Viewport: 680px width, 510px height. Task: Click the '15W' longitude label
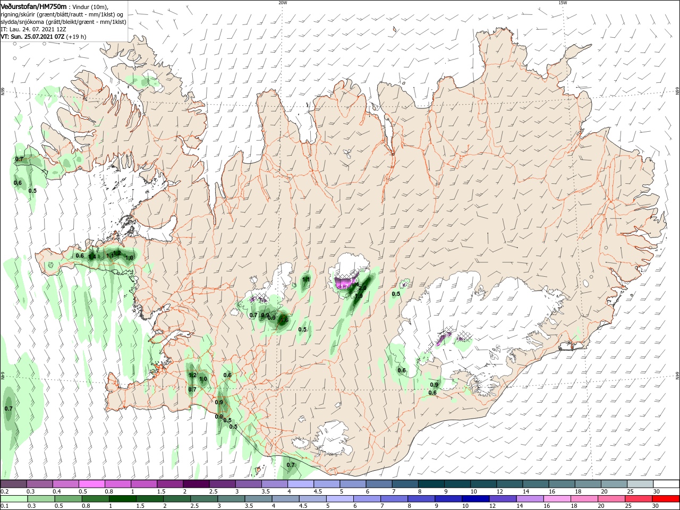pos(563,3)
